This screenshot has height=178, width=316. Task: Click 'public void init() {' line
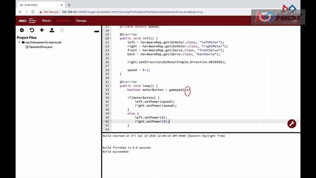(x=139, y=39)
